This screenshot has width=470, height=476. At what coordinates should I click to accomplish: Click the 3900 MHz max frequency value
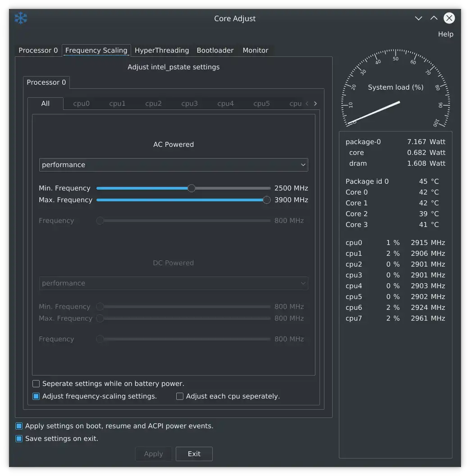tap(291, 200)
